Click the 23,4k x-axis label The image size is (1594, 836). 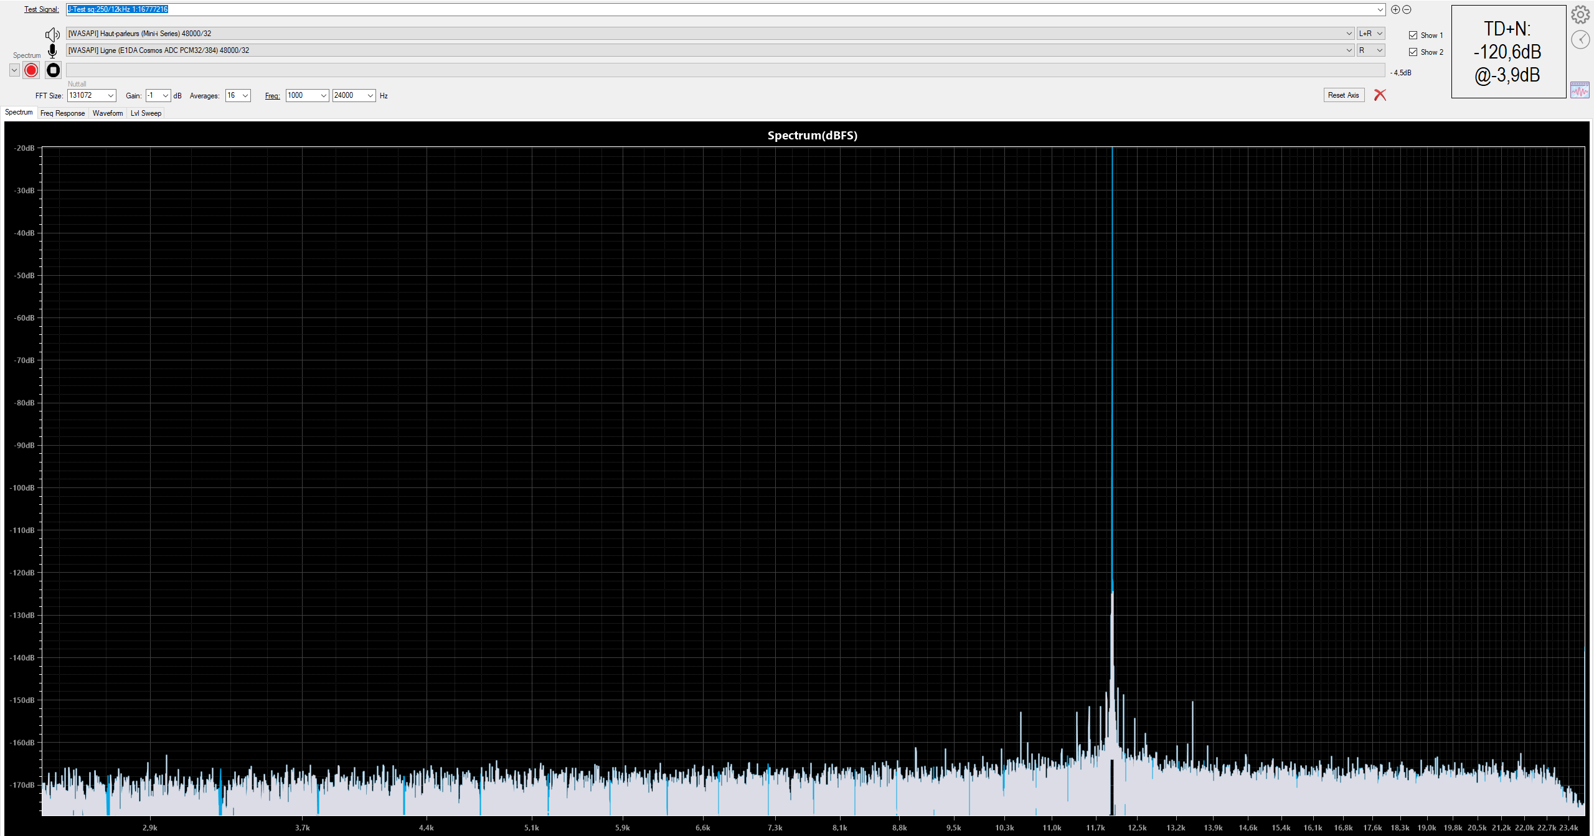click(1568, 827)
